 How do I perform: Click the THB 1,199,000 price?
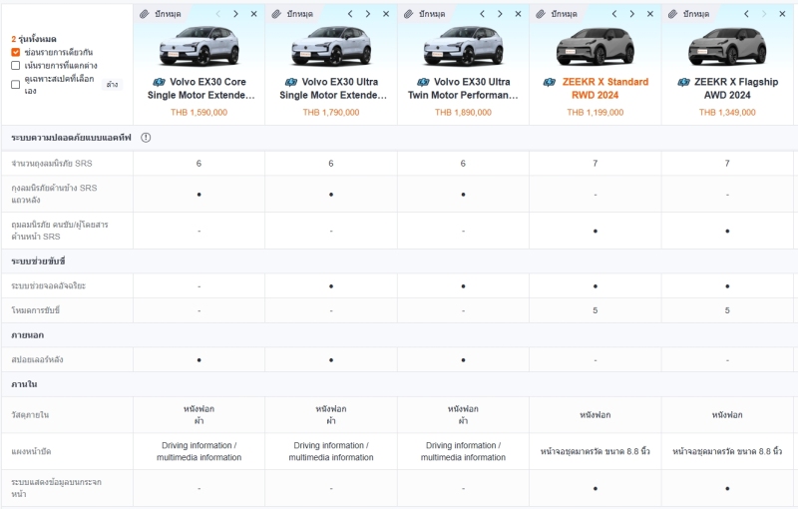pyautogui.click(x=595, y=113)
